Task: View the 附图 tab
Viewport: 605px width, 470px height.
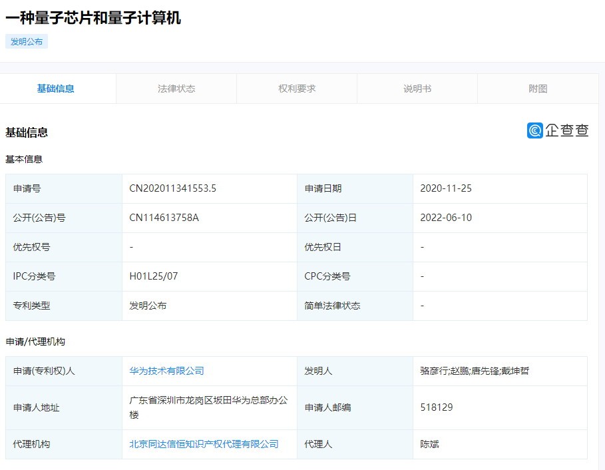Action: [x=537, y=88]
